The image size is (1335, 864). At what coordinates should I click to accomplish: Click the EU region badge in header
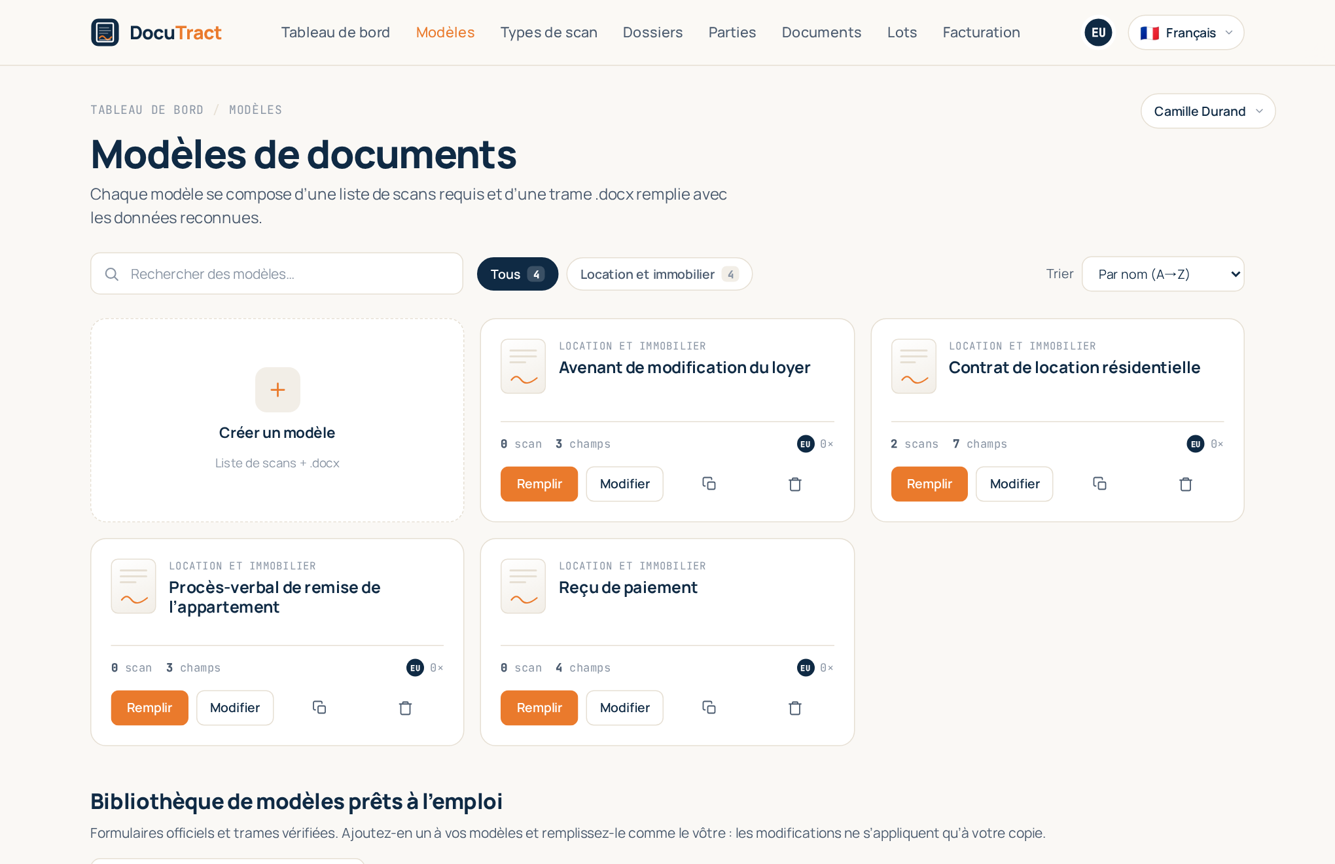click(x=1098, y=32)
